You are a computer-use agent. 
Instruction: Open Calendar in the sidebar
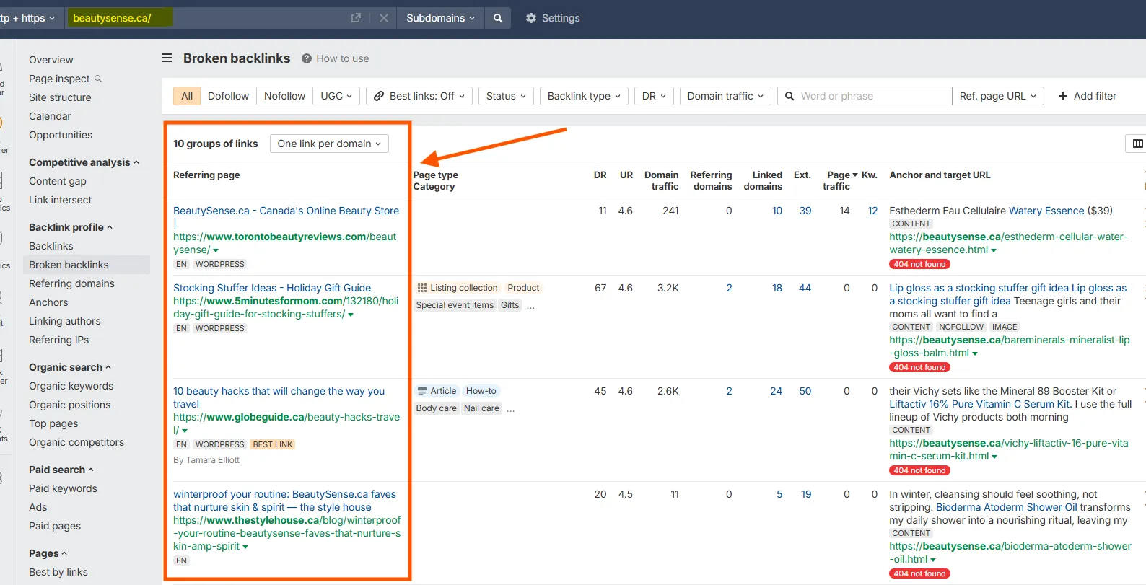coord(50,116)
